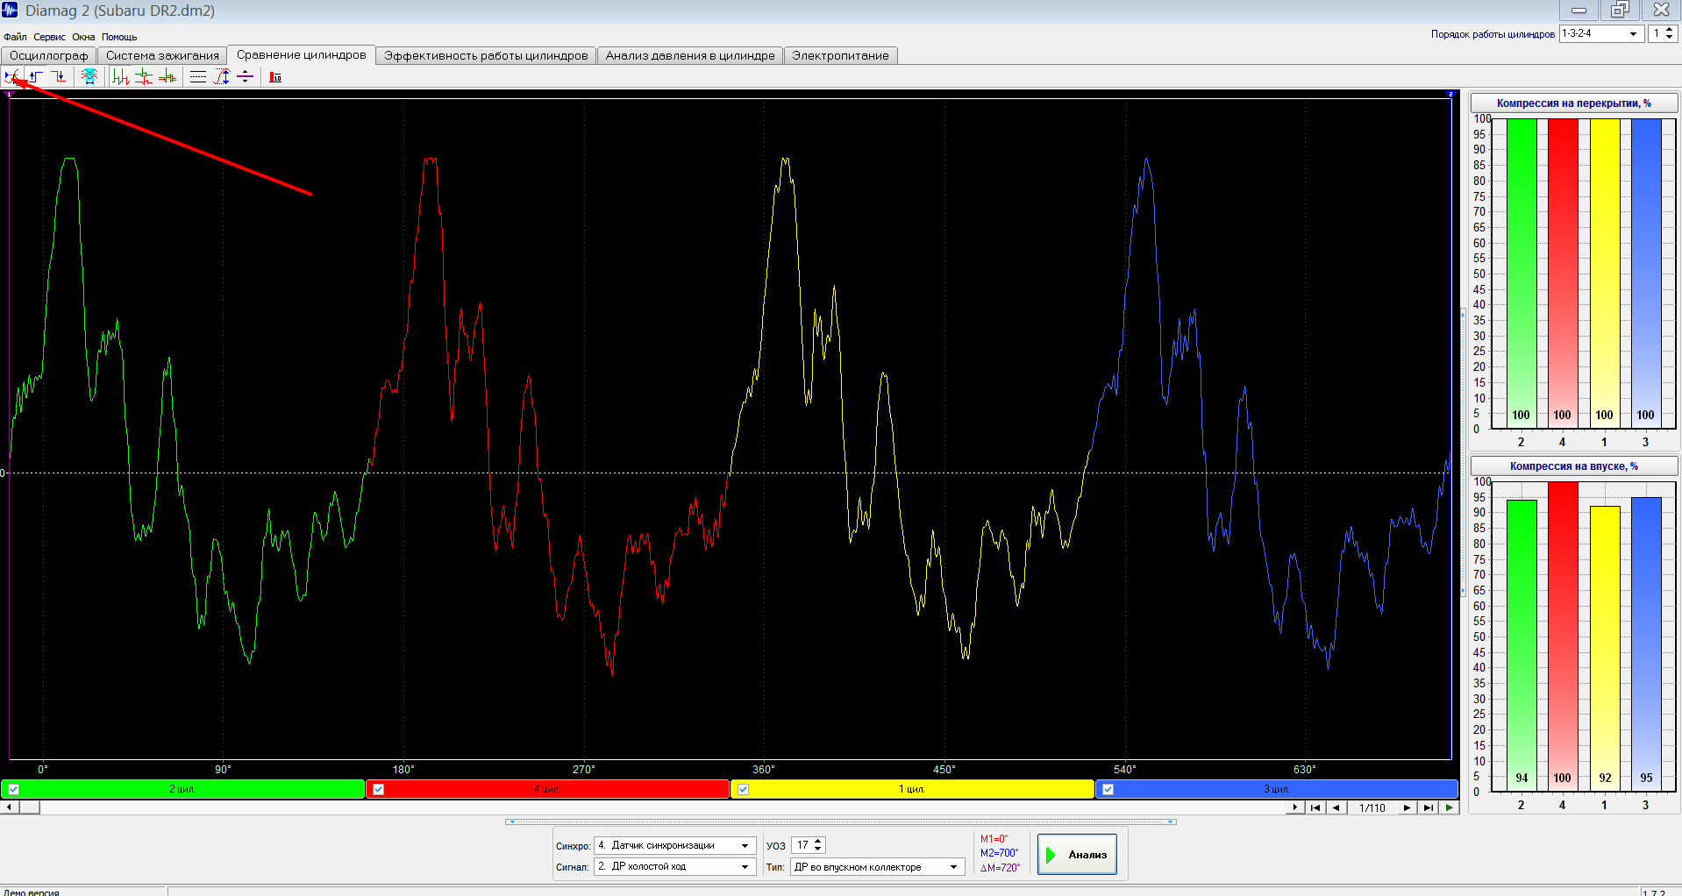Select the rising edge trigger icon

pos(35,77)
